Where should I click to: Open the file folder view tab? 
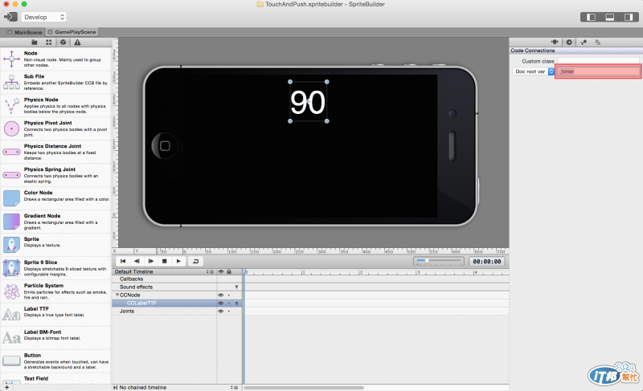[35, 43]
